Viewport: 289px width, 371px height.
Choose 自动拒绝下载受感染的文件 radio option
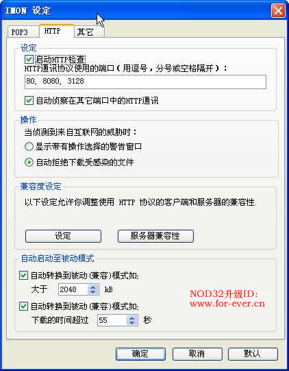pos(29,163)
